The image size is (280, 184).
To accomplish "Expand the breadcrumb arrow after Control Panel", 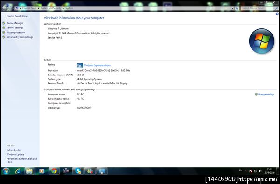I will [x=38, y=8].
